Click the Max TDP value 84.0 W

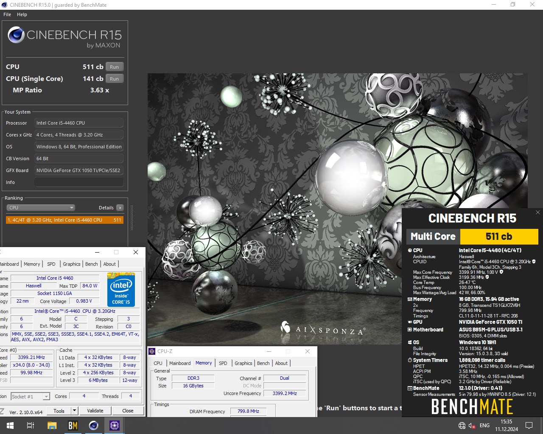tap(90, 286)
